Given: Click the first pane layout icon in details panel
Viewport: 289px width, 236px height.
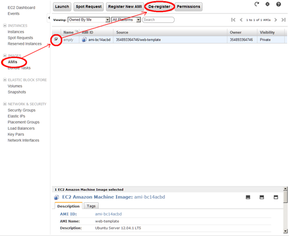Looking at the screenshot, I should 248,197.
